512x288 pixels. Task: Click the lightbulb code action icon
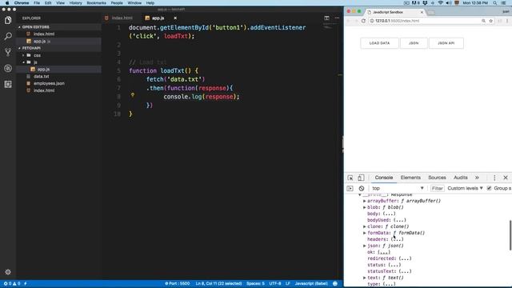point(133,94)
